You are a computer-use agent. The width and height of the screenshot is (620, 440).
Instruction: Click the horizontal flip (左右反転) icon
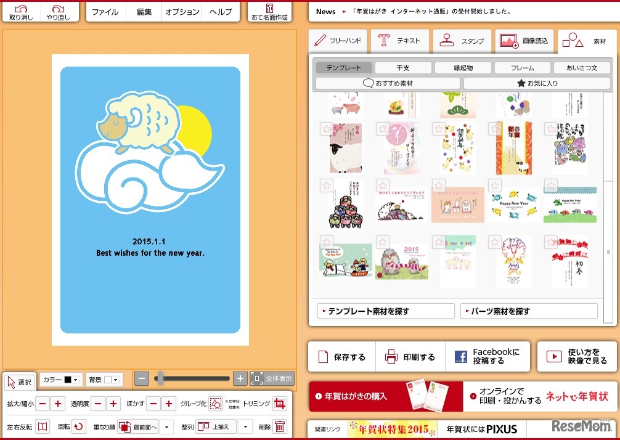(x=43, y=426)
